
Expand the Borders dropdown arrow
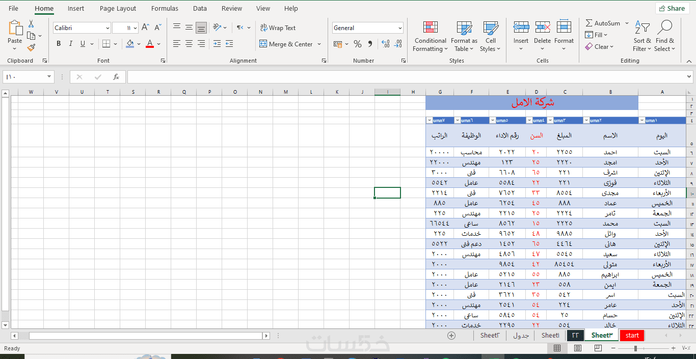tap(116, 44)
